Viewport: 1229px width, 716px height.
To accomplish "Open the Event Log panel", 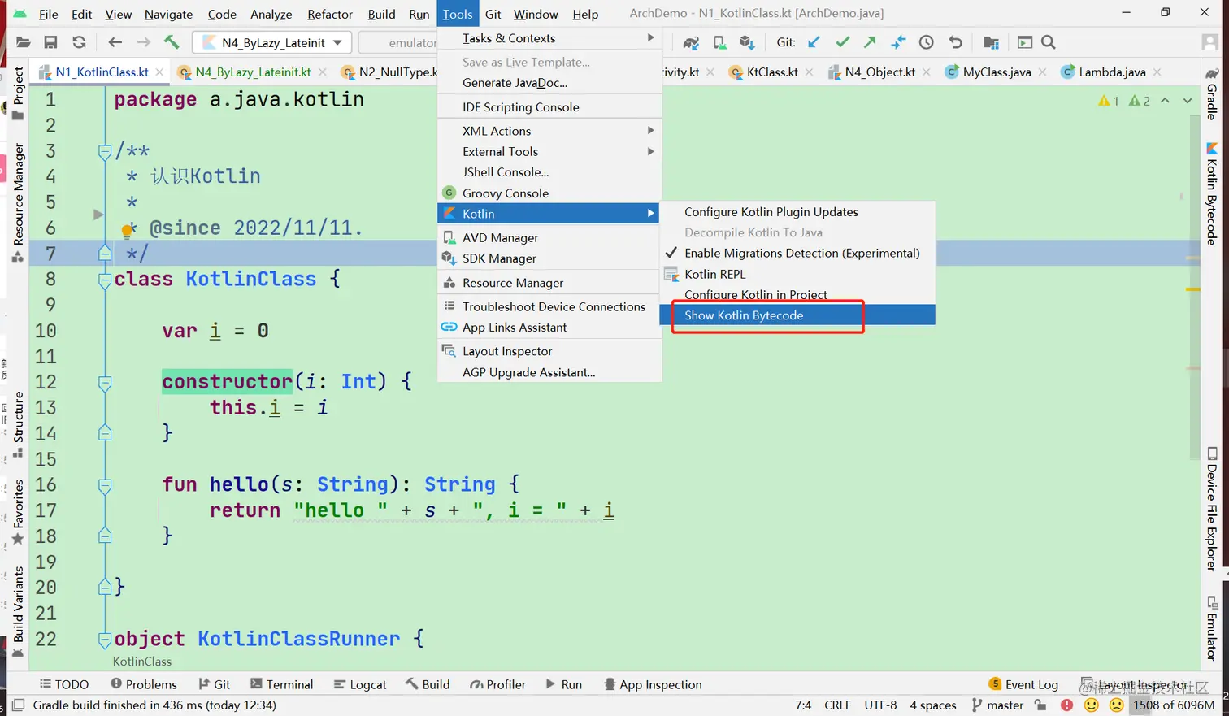I will pyautogui.click(x=1023, y=684).
